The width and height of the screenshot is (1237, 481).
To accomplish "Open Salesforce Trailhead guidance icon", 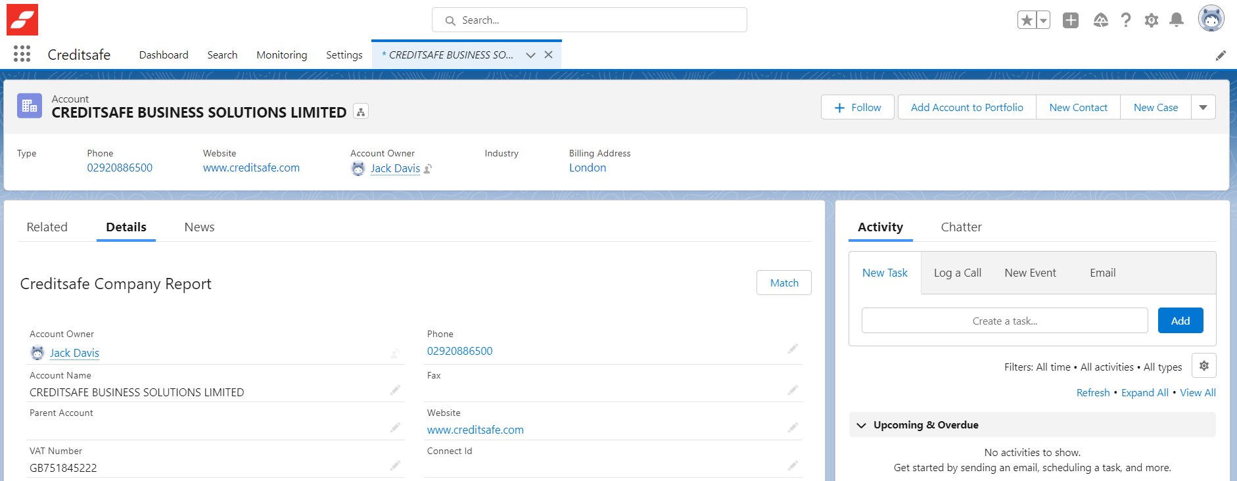I will [1101, 20].
